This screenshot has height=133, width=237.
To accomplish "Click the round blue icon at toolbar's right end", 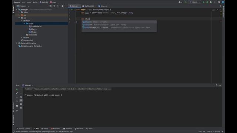I will 223,2.
